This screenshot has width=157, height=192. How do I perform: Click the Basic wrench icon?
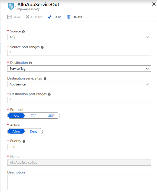50,17
